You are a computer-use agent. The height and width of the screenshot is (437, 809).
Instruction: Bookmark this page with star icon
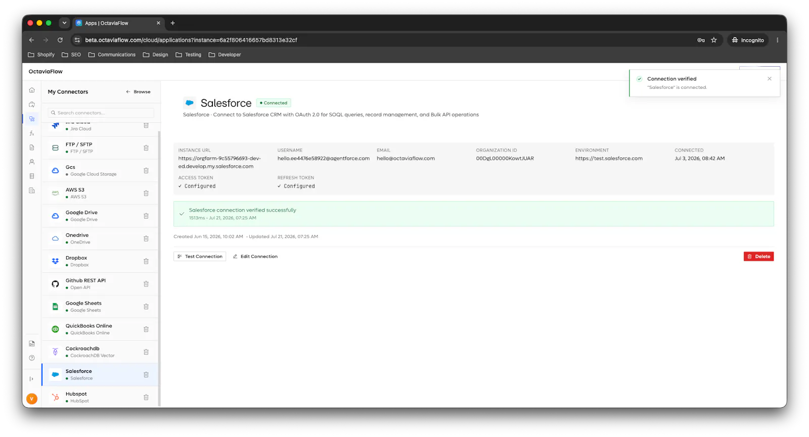(x=714, y=40)
